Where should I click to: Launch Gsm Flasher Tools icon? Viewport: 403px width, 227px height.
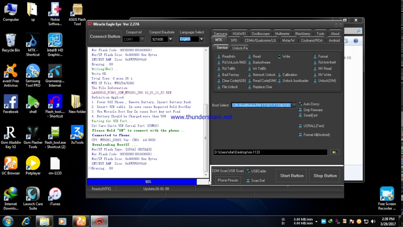[33, 137]
